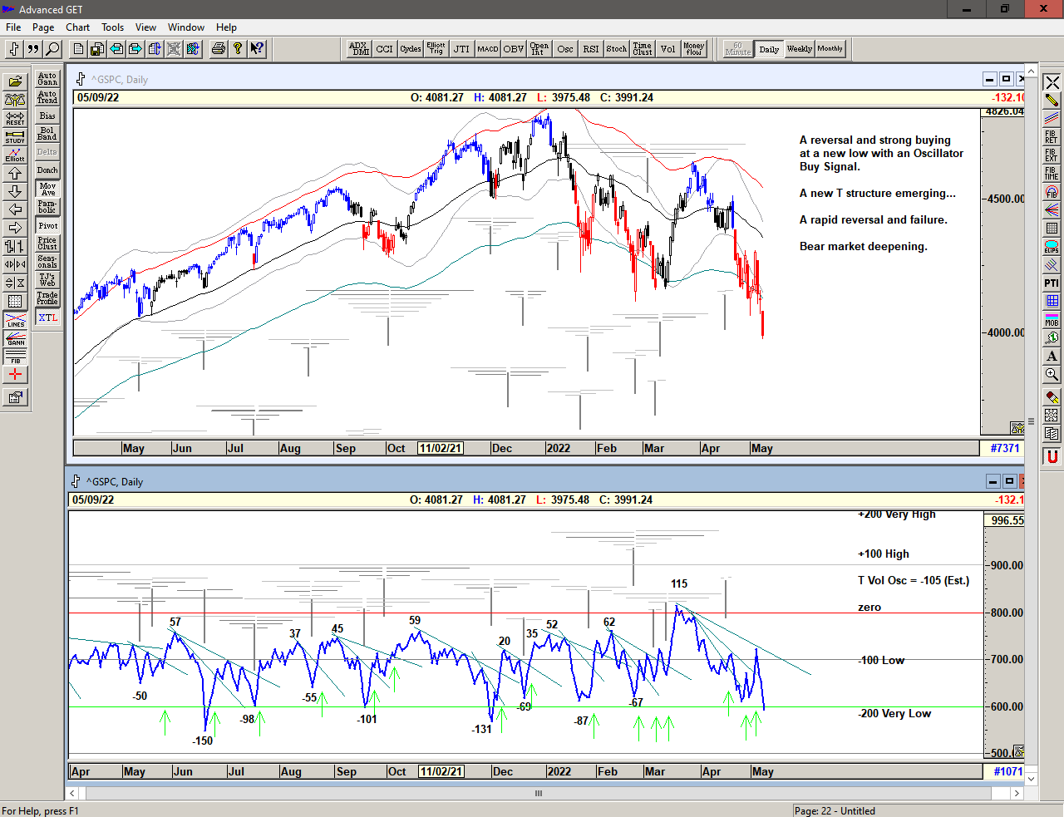
Task: Click right arrow of horizontal scrollbar
Action: pyautogui.click(x=1016, y=793)
